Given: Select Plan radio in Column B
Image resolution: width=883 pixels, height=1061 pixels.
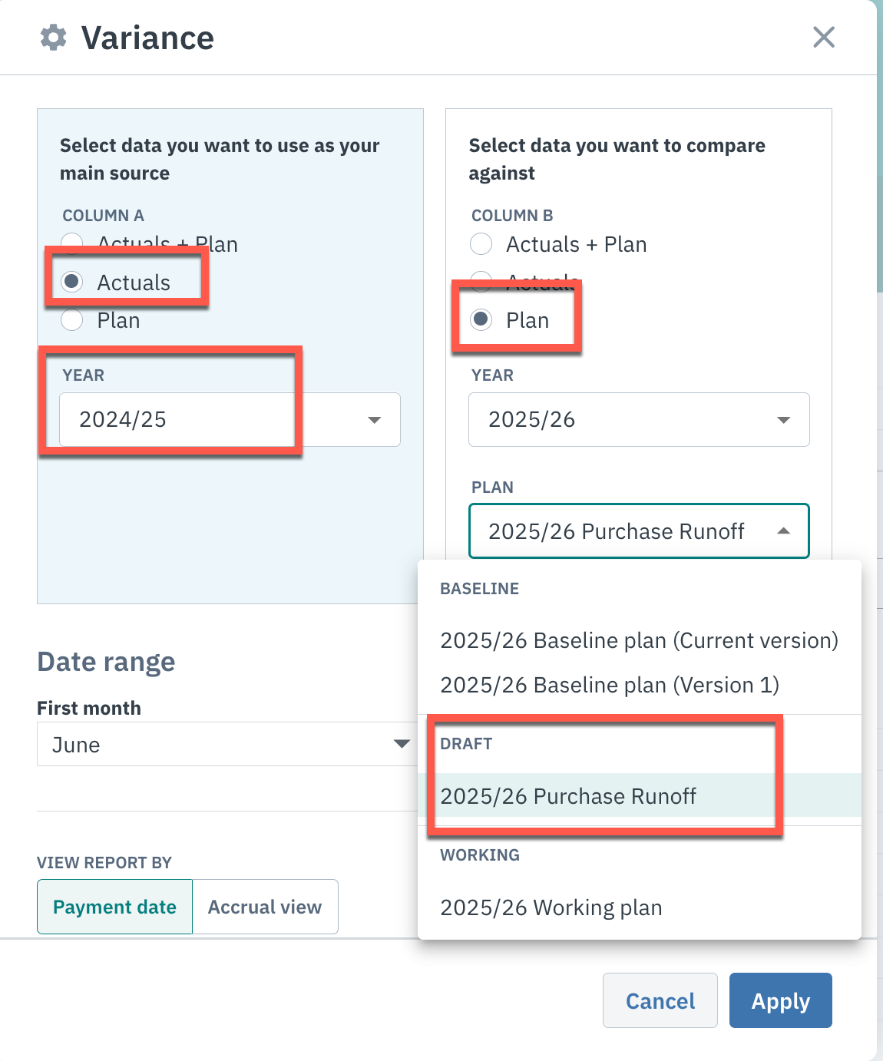Looking at the screenshot, I should (481, 319).
